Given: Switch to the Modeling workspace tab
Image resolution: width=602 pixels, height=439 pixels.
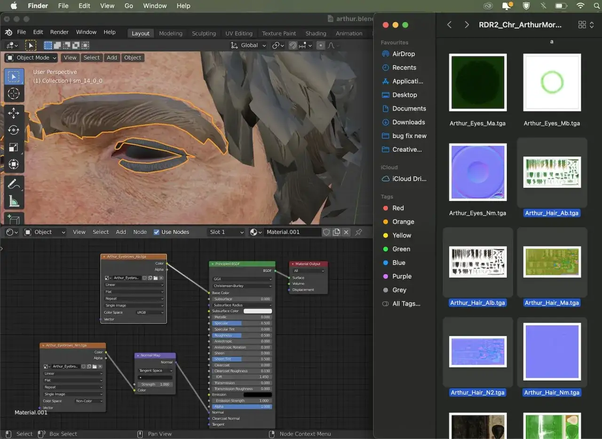Looking at the screenshot, I should click(171, 33).
